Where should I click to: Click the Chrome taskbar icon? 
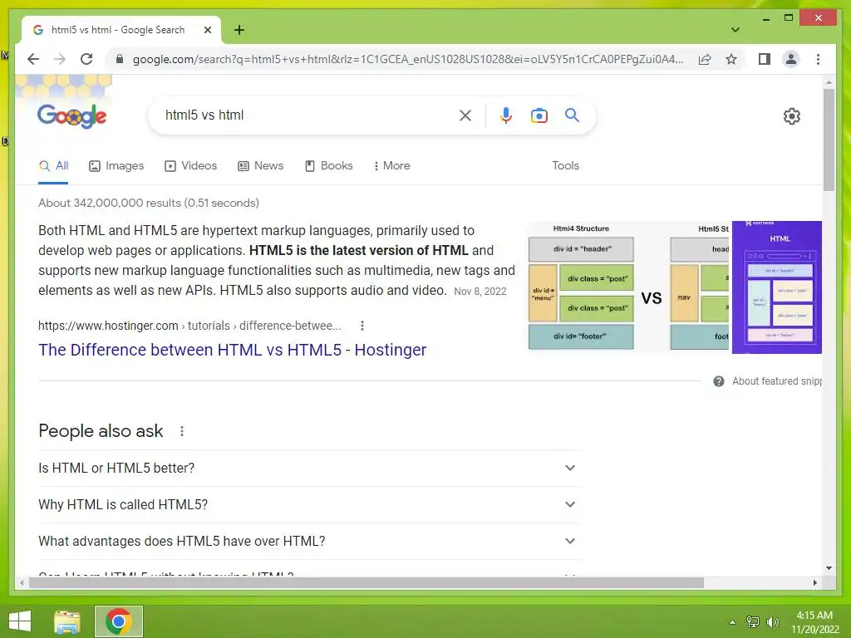pyautogui.click(x=119, y=621)
